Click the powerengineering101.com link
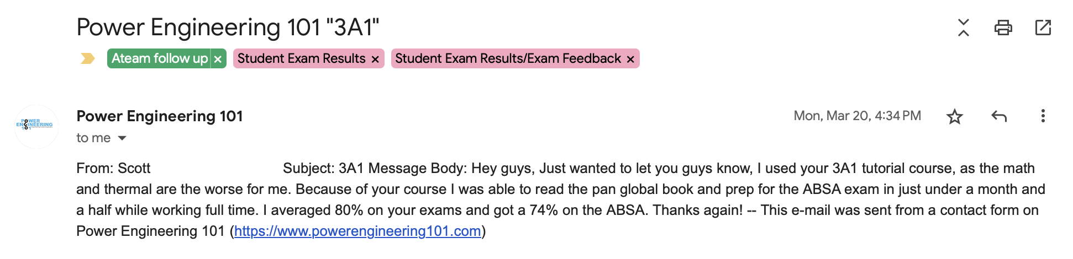This screenshot has width=1073, height=259. tap(357, 231)
